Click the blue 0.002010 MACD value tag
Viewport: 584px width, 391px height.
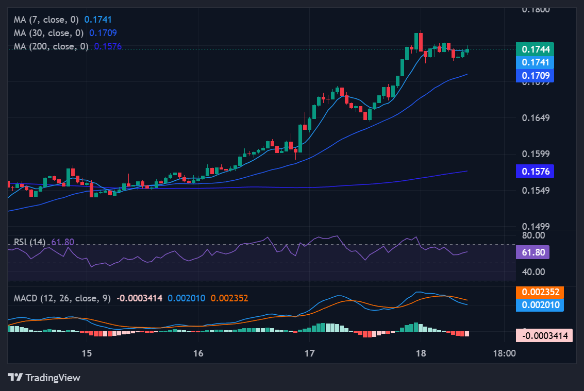540,305
